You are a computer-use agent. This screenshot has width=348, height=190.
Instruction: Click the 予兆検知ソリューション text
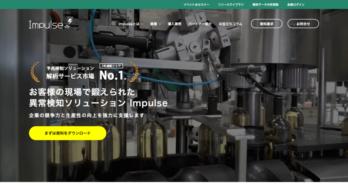[x=70, y=68]
